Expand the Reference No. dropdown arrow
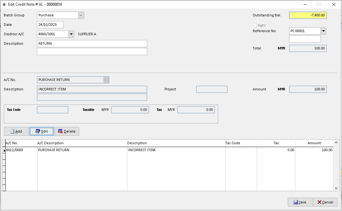The width and height of the screenshot is (342, 211). coord(323,31)
